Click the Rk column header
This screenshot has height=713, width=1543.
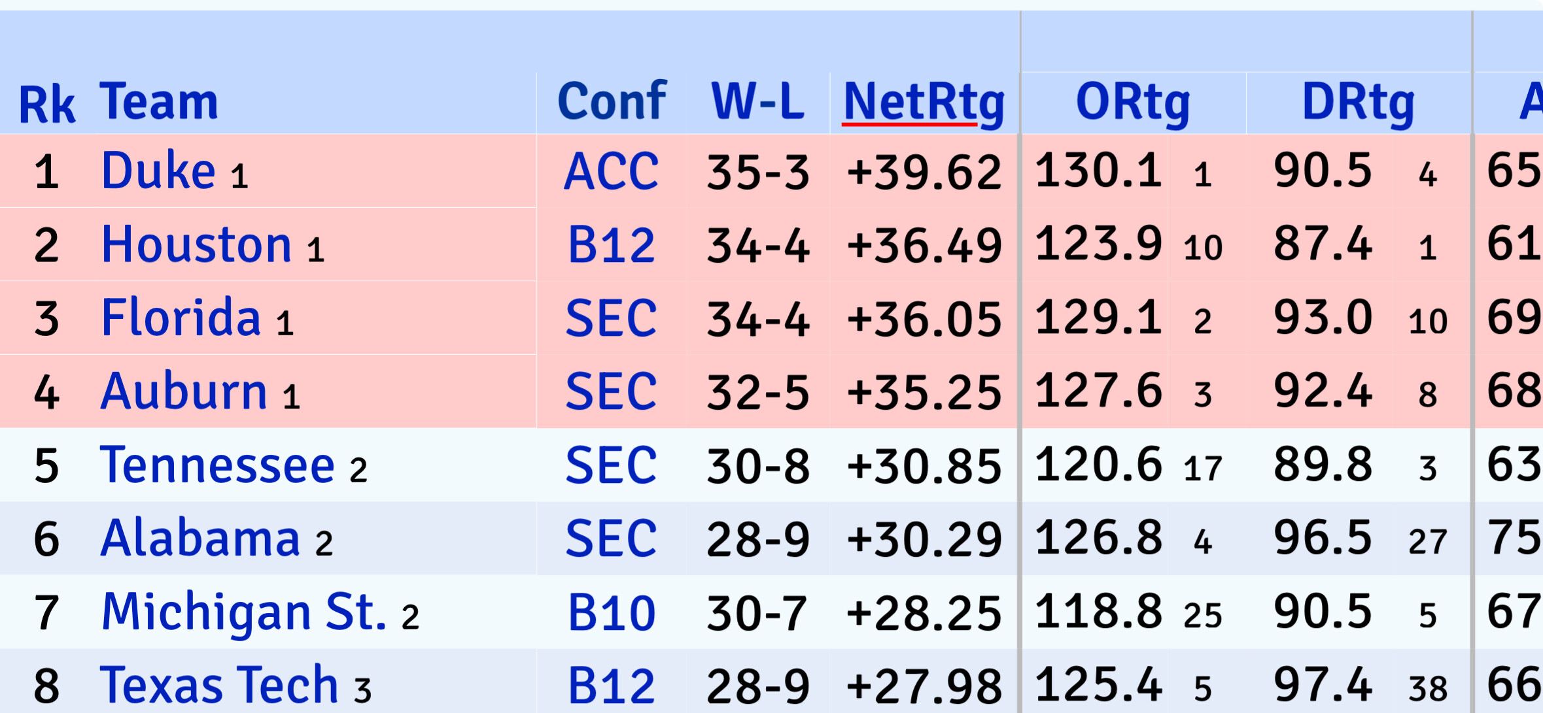[47, 105]
